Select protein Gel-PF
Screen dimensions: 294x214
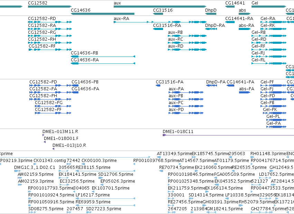click(267, 82)
